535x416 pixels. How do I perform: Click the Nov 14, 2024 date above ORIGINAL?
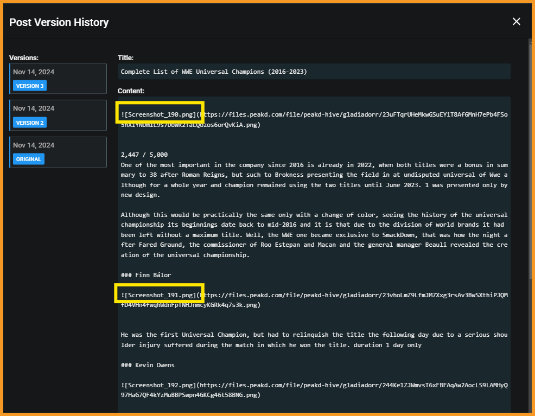click(x=34, y=145)
